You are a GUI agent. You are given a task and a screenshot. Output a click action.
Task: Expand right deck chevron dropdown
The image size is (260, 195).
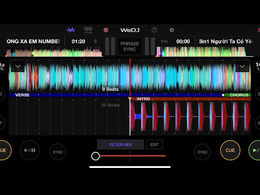click(x=242, y=66)
